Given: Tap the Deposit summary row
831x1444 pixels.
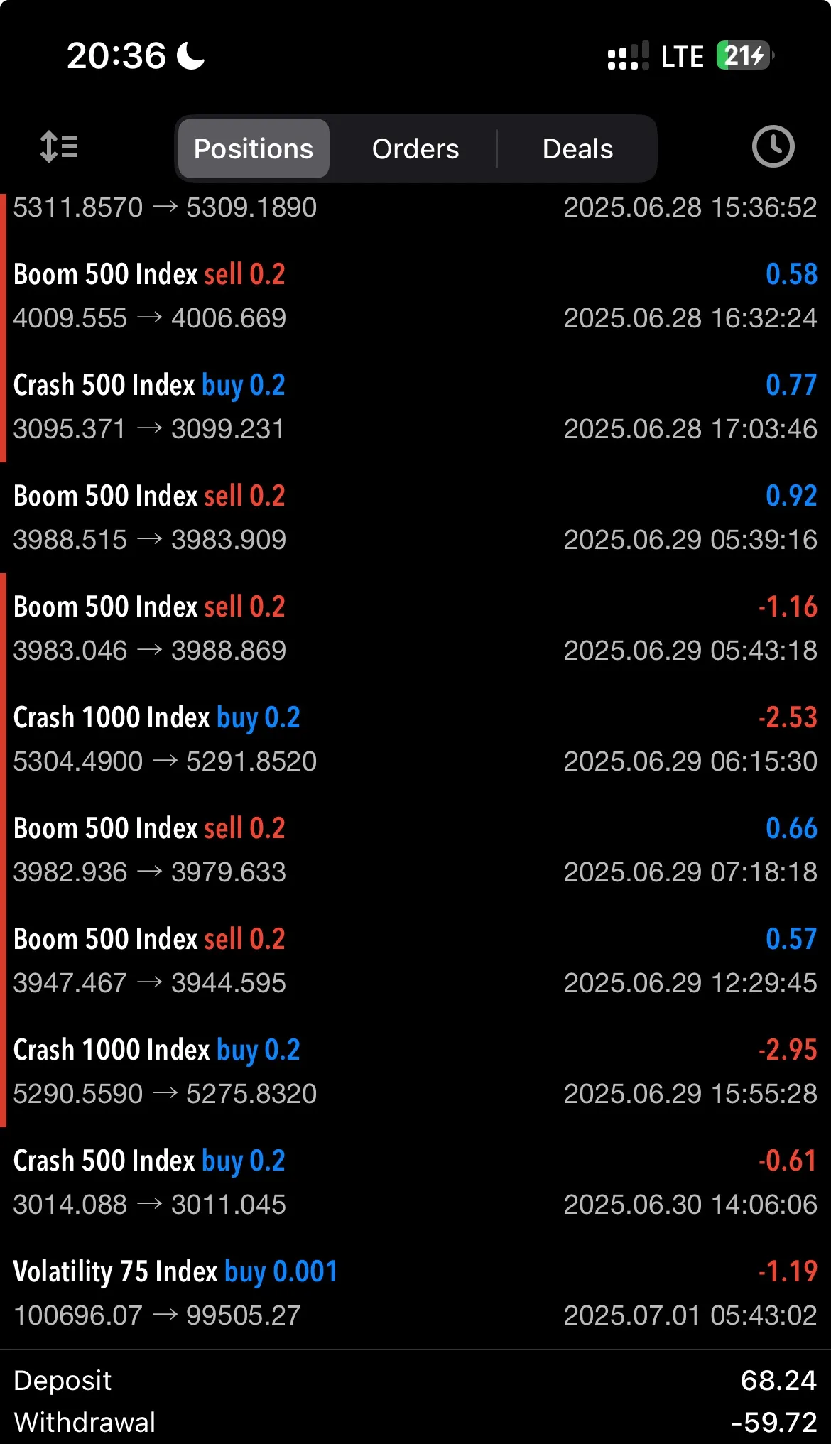Looking at the screenshot, I should [415, 1380].
